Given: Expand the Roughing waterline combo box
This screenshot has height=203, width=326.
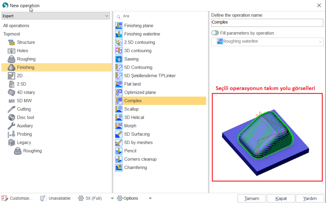Looking at the screenshot, I should [320, 42].
